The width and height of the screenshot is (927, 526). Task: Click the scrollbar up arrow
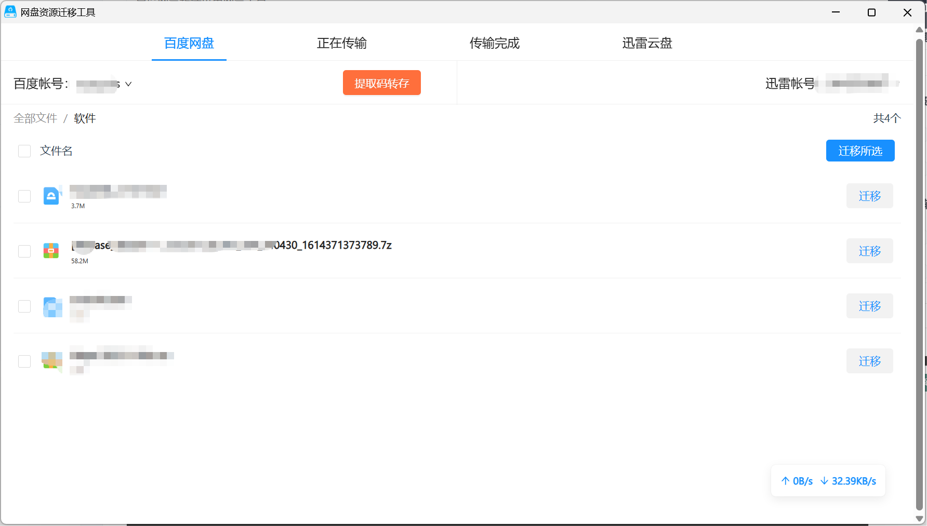pyautogui.click(x=919, y=30)
